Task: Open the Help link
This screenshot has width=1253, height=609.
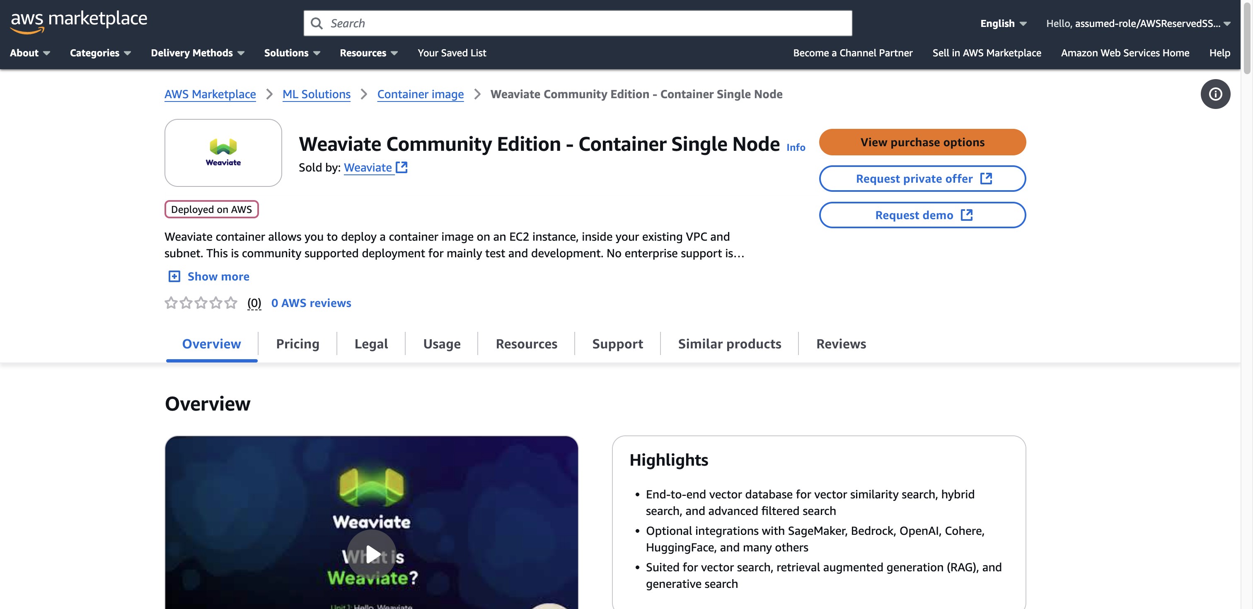Action: [x=1219, y=53]
